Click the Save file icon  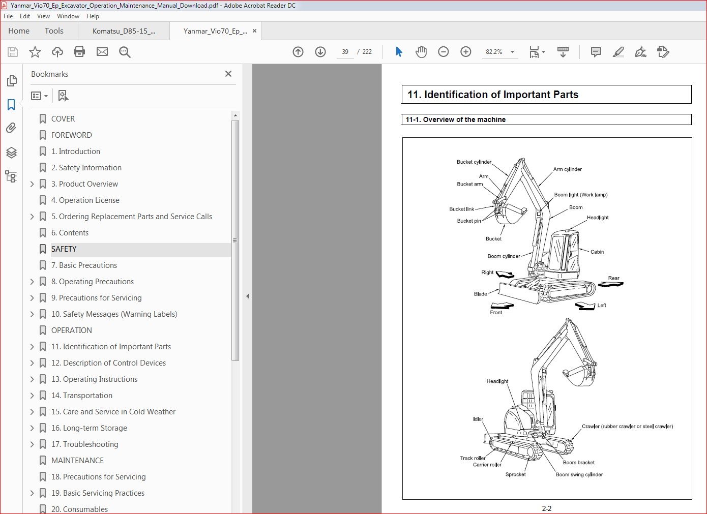click(13, 52)
